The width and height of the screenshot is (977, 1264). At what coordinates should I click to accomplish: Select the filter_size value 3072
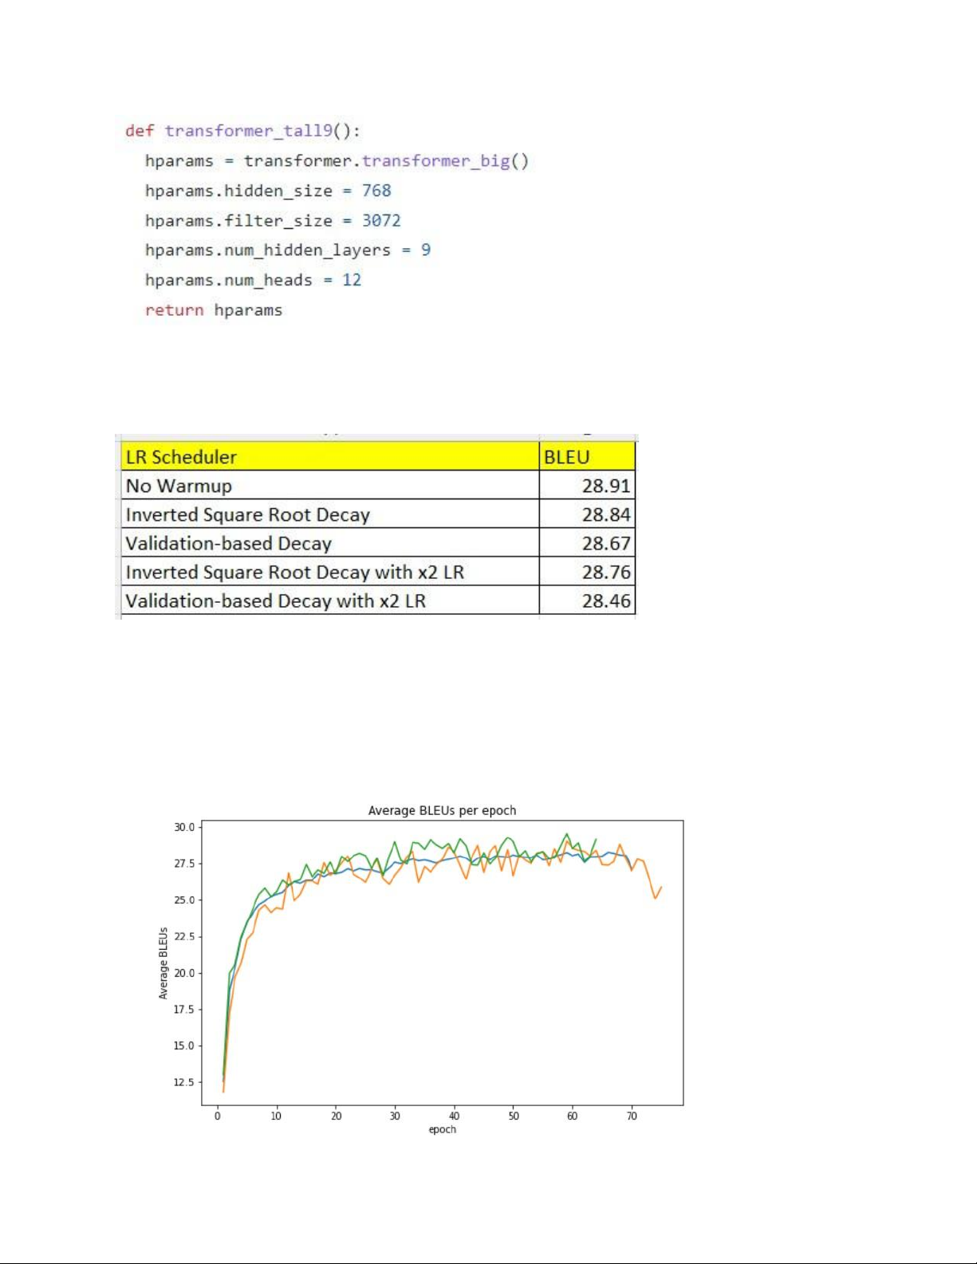[381, 221]
